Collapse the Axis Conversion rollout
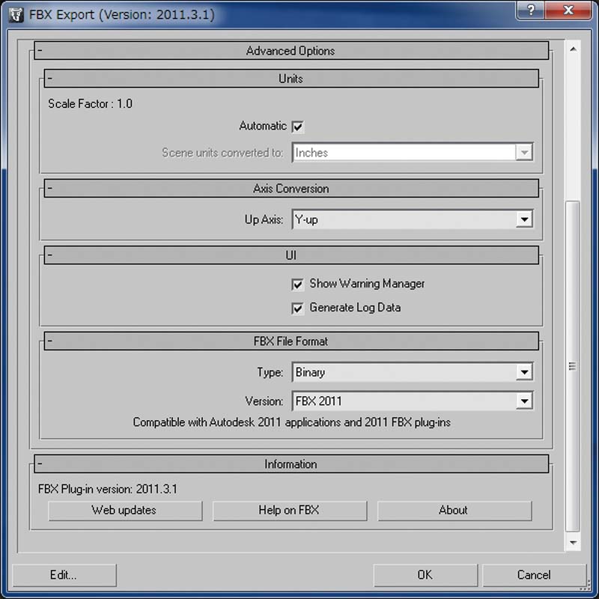The width and height of the screenshot is (599, 599). [x=291, y=189]
